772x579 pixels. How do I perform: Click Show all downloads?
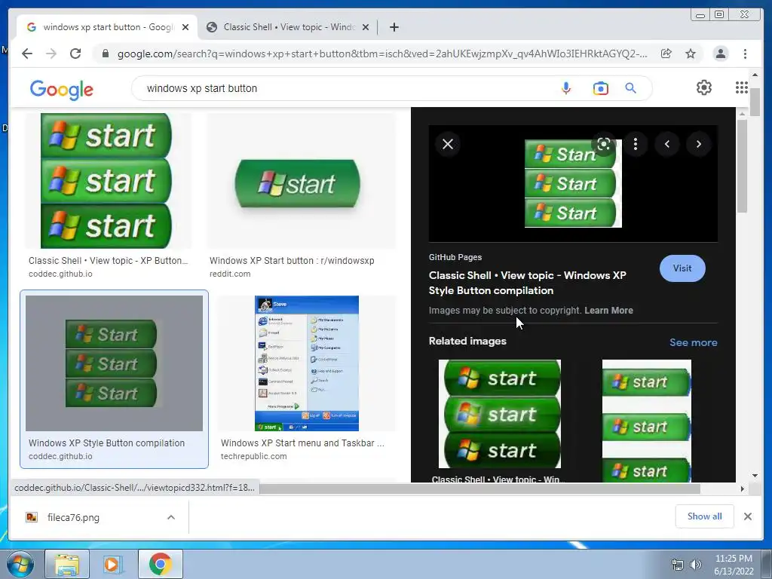click(705, 516)
